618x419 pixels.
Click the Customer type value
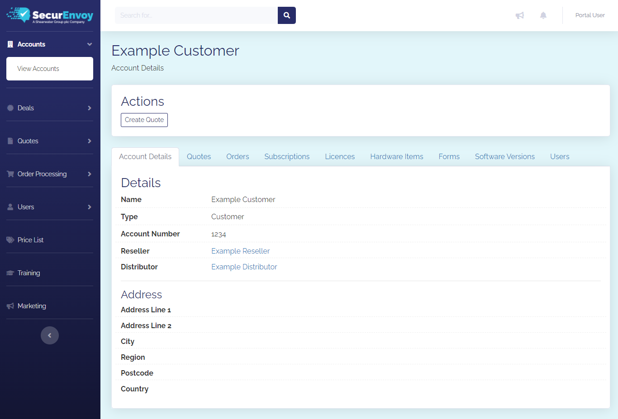coord(228,217)
